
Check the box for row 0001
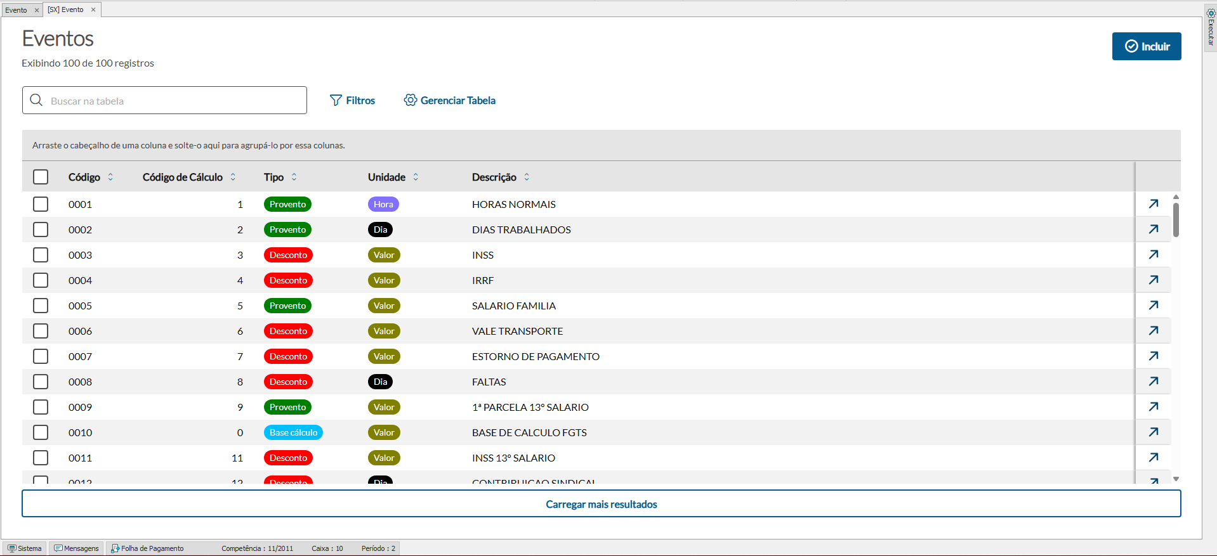point(41,204)
